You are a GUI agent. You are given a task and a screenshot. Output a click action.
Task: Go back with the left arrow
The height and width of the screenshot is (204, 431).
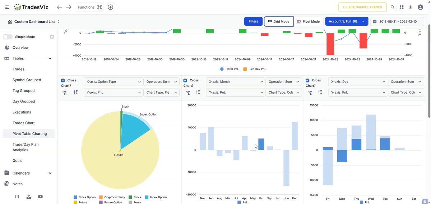point(60,7)
